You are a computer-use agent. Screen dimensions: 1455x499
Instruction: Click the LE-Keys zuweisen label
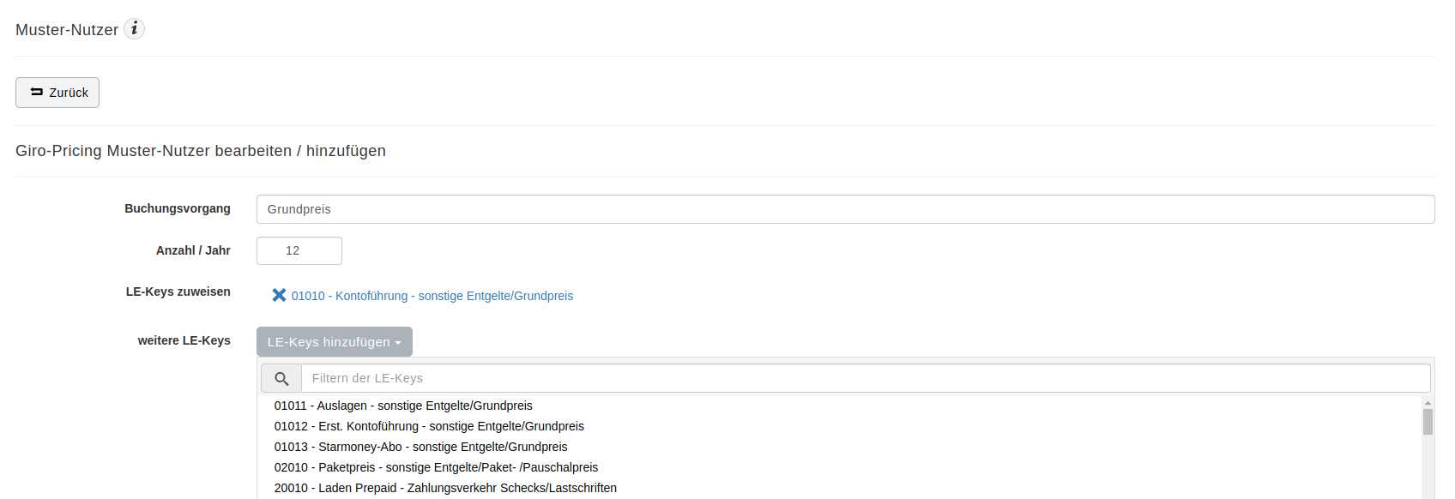[178, 292]
